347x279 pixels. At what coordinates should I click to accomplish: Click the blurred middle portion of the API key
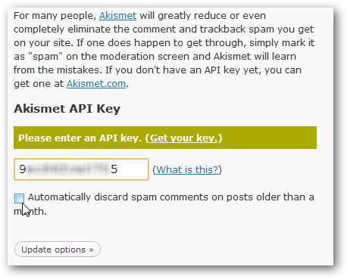tap(68, 169)
